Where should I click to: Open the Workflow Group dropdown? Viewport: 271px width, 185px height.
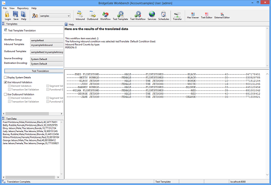47,40
